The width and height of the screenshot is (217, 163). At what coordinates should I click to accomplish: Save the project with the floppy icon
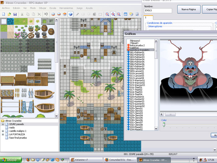click(x=15, y=14)
